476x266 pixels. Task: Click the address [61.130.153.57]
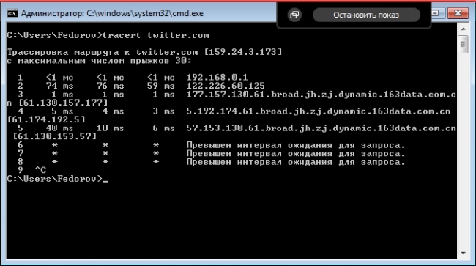(55, 136)
